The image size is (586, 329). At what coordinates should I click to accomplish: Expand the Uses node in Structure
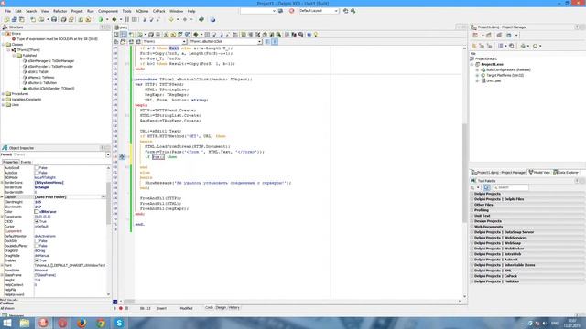click(x=4, y=105)
